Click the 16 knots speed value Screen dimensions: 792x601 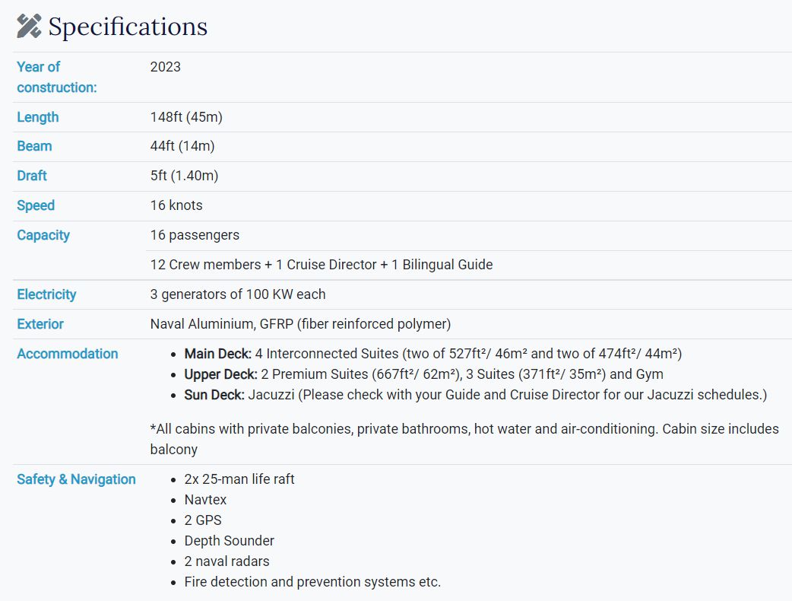pos(176,205)
